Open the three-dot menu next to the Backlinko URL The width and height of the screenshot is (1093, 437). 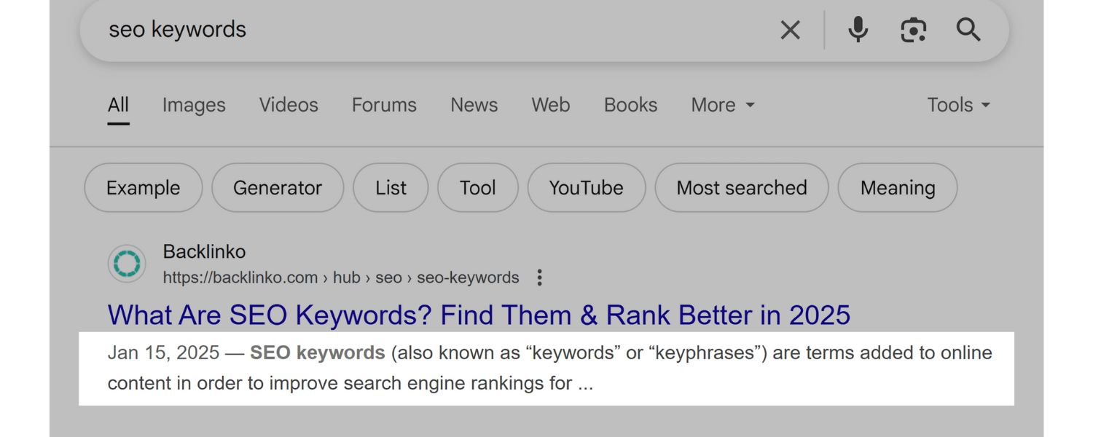pos(539,277)
